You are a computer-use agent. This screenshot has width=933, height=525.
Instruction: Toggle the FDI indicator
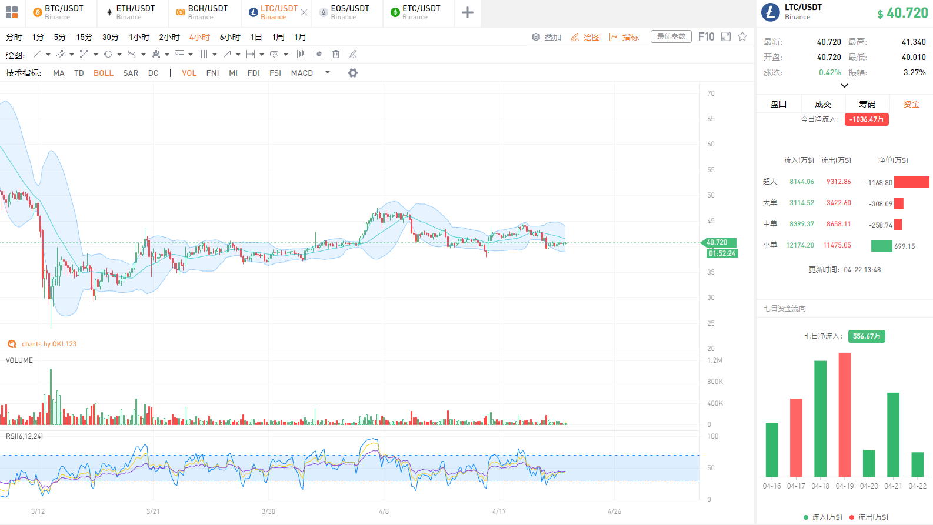254,73
